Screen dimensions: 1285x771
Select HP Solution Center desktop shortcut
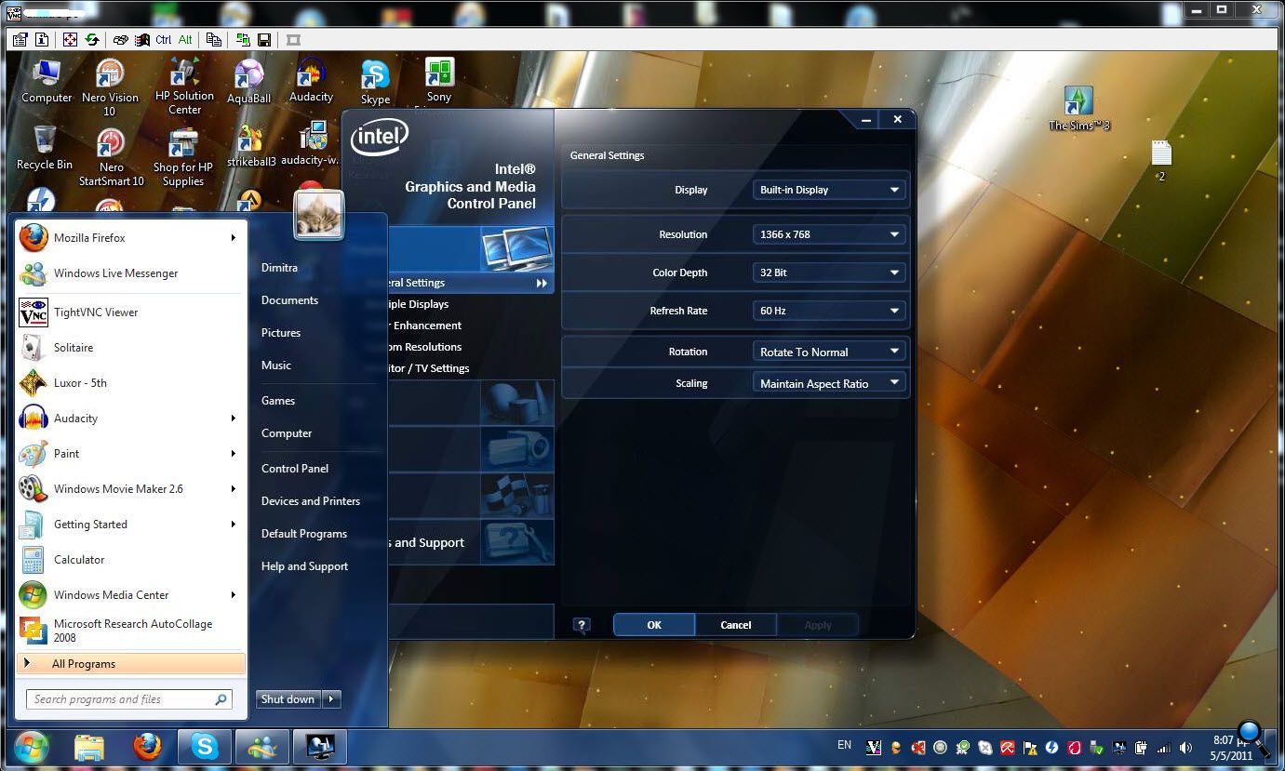(184, 86)
